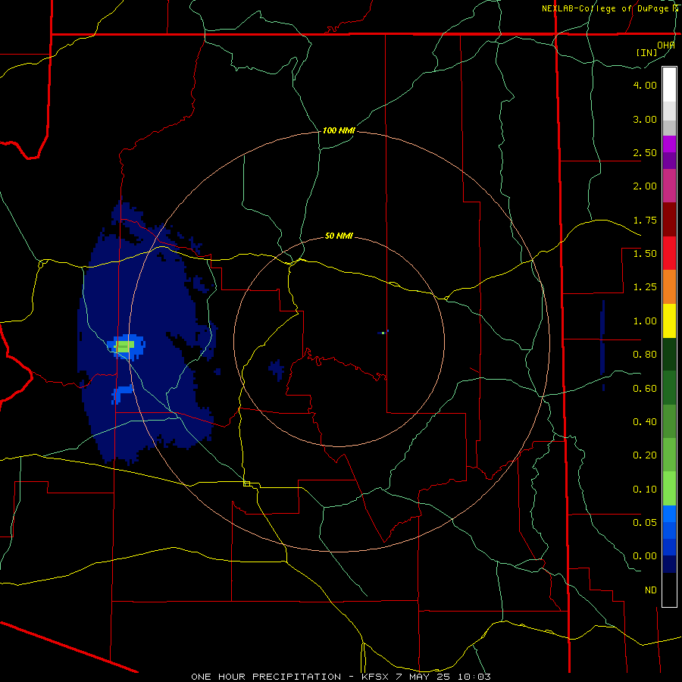The image size is (682, 682).
Task: Click the 0.20 legend value
Action: pos(645,455)
